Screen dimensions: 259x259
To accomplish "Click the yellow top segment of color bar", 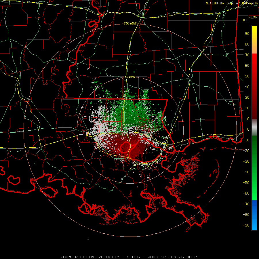I will coord(254,40).
